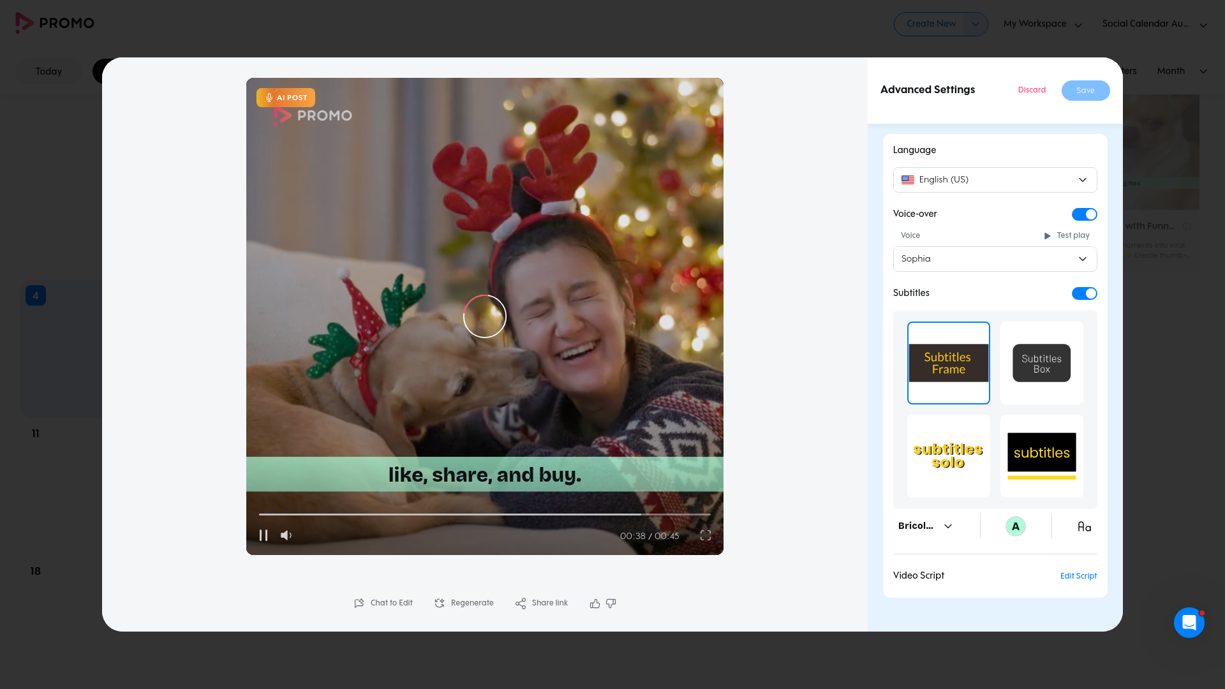Screen dimensions: 1225x689
Task: Open the text case Aa option
Action: pyautogui.click(x=1084, y=526)
